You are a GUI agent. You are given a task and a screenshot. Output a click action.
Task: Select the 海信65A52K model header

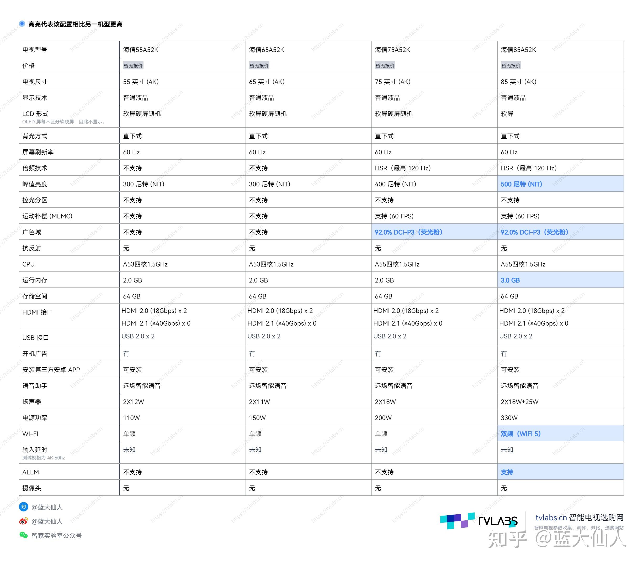click(x=267, y=50)
